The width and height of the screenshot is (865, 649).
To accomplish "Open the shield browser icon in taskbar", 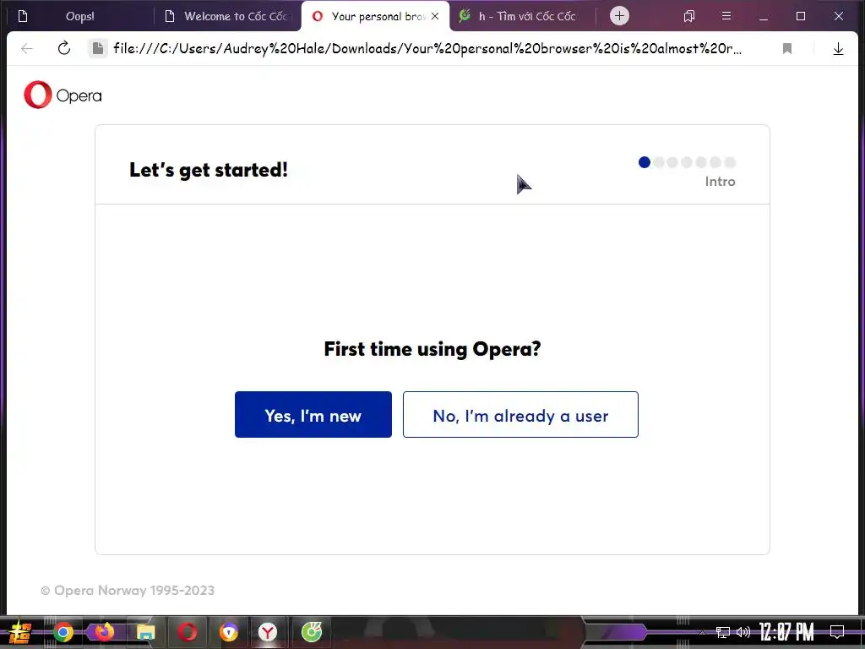I will [x=228, y=632].
